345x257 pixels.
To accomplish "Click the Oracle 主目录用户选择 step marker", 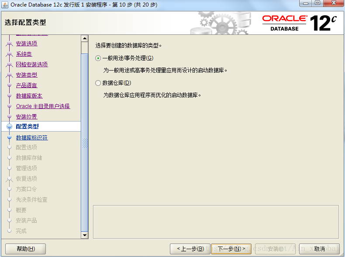I will pyautogui.click(x=9, y=106).
